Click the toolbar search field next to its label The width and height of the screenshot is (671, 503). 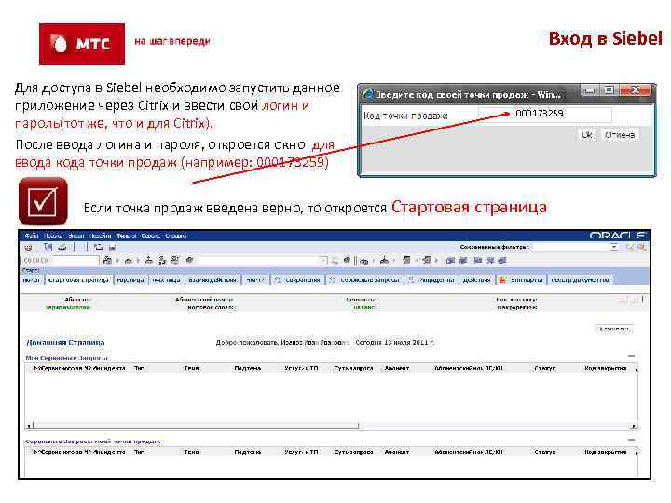pos(75,260)
